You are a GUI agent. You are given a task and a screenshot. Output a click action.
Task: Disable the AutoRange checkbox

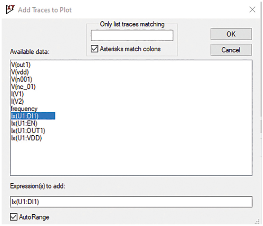pyautogui.click(x=14, y=217)
